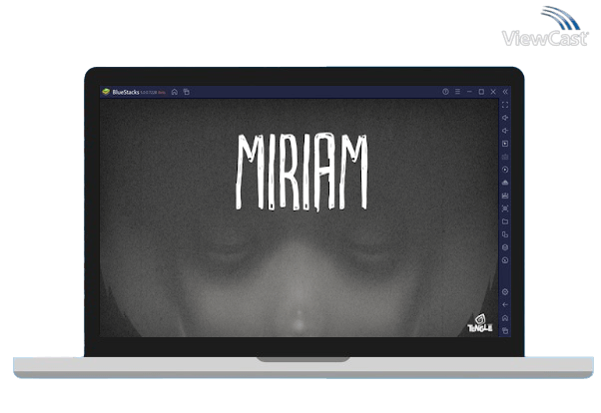Toggle fullscreen mode from the sidebar

[x=505, y=105]
